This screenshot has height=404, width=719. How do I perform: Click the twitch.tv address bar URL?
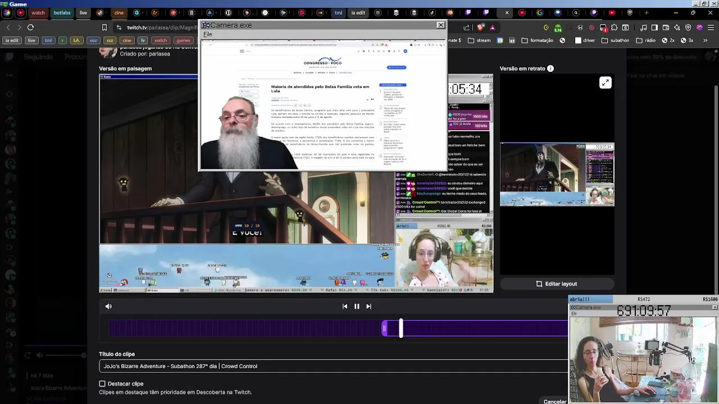(x=162, y=27)
